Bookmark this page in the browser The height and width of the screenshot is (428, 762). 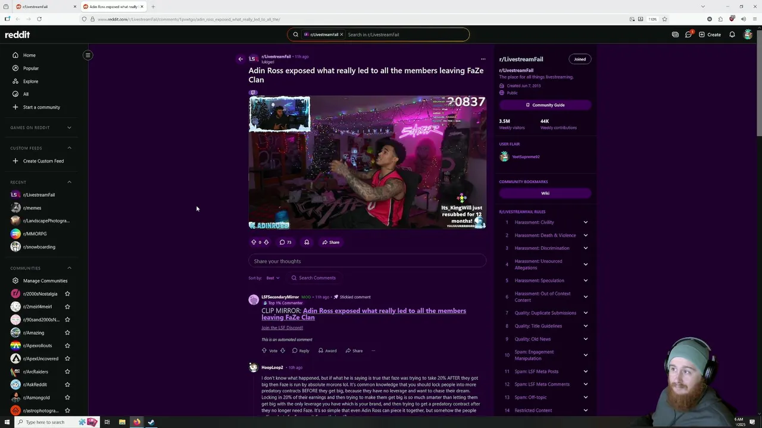click(x=664, y=19)
